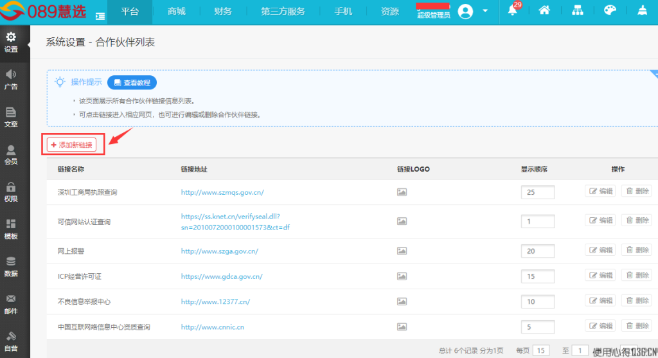Click the notification bell with 29 badge
Screen dimensions: 658x358
point(513,10)
